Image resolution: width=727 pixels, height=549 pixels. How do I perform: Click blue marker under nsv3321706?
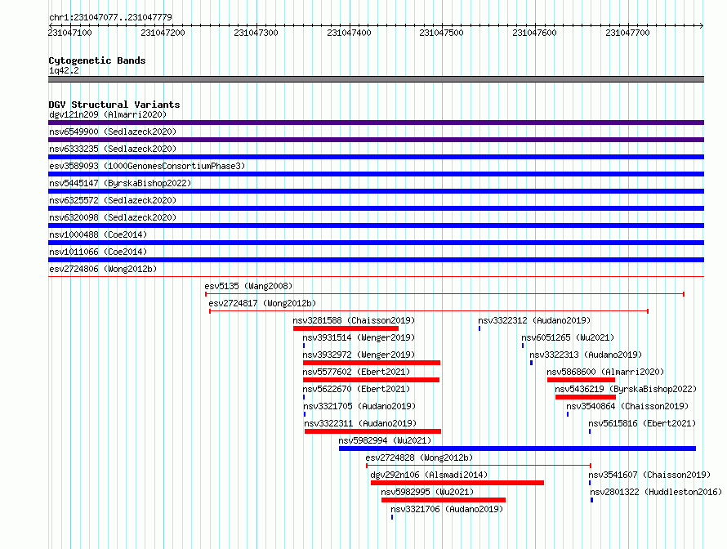click(392, 517)
